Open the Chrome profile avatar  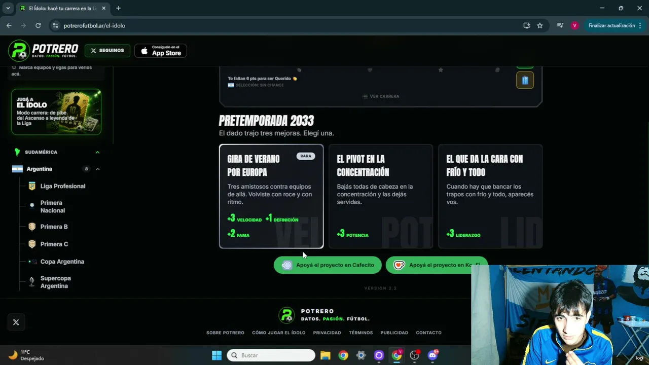(574, 25)
